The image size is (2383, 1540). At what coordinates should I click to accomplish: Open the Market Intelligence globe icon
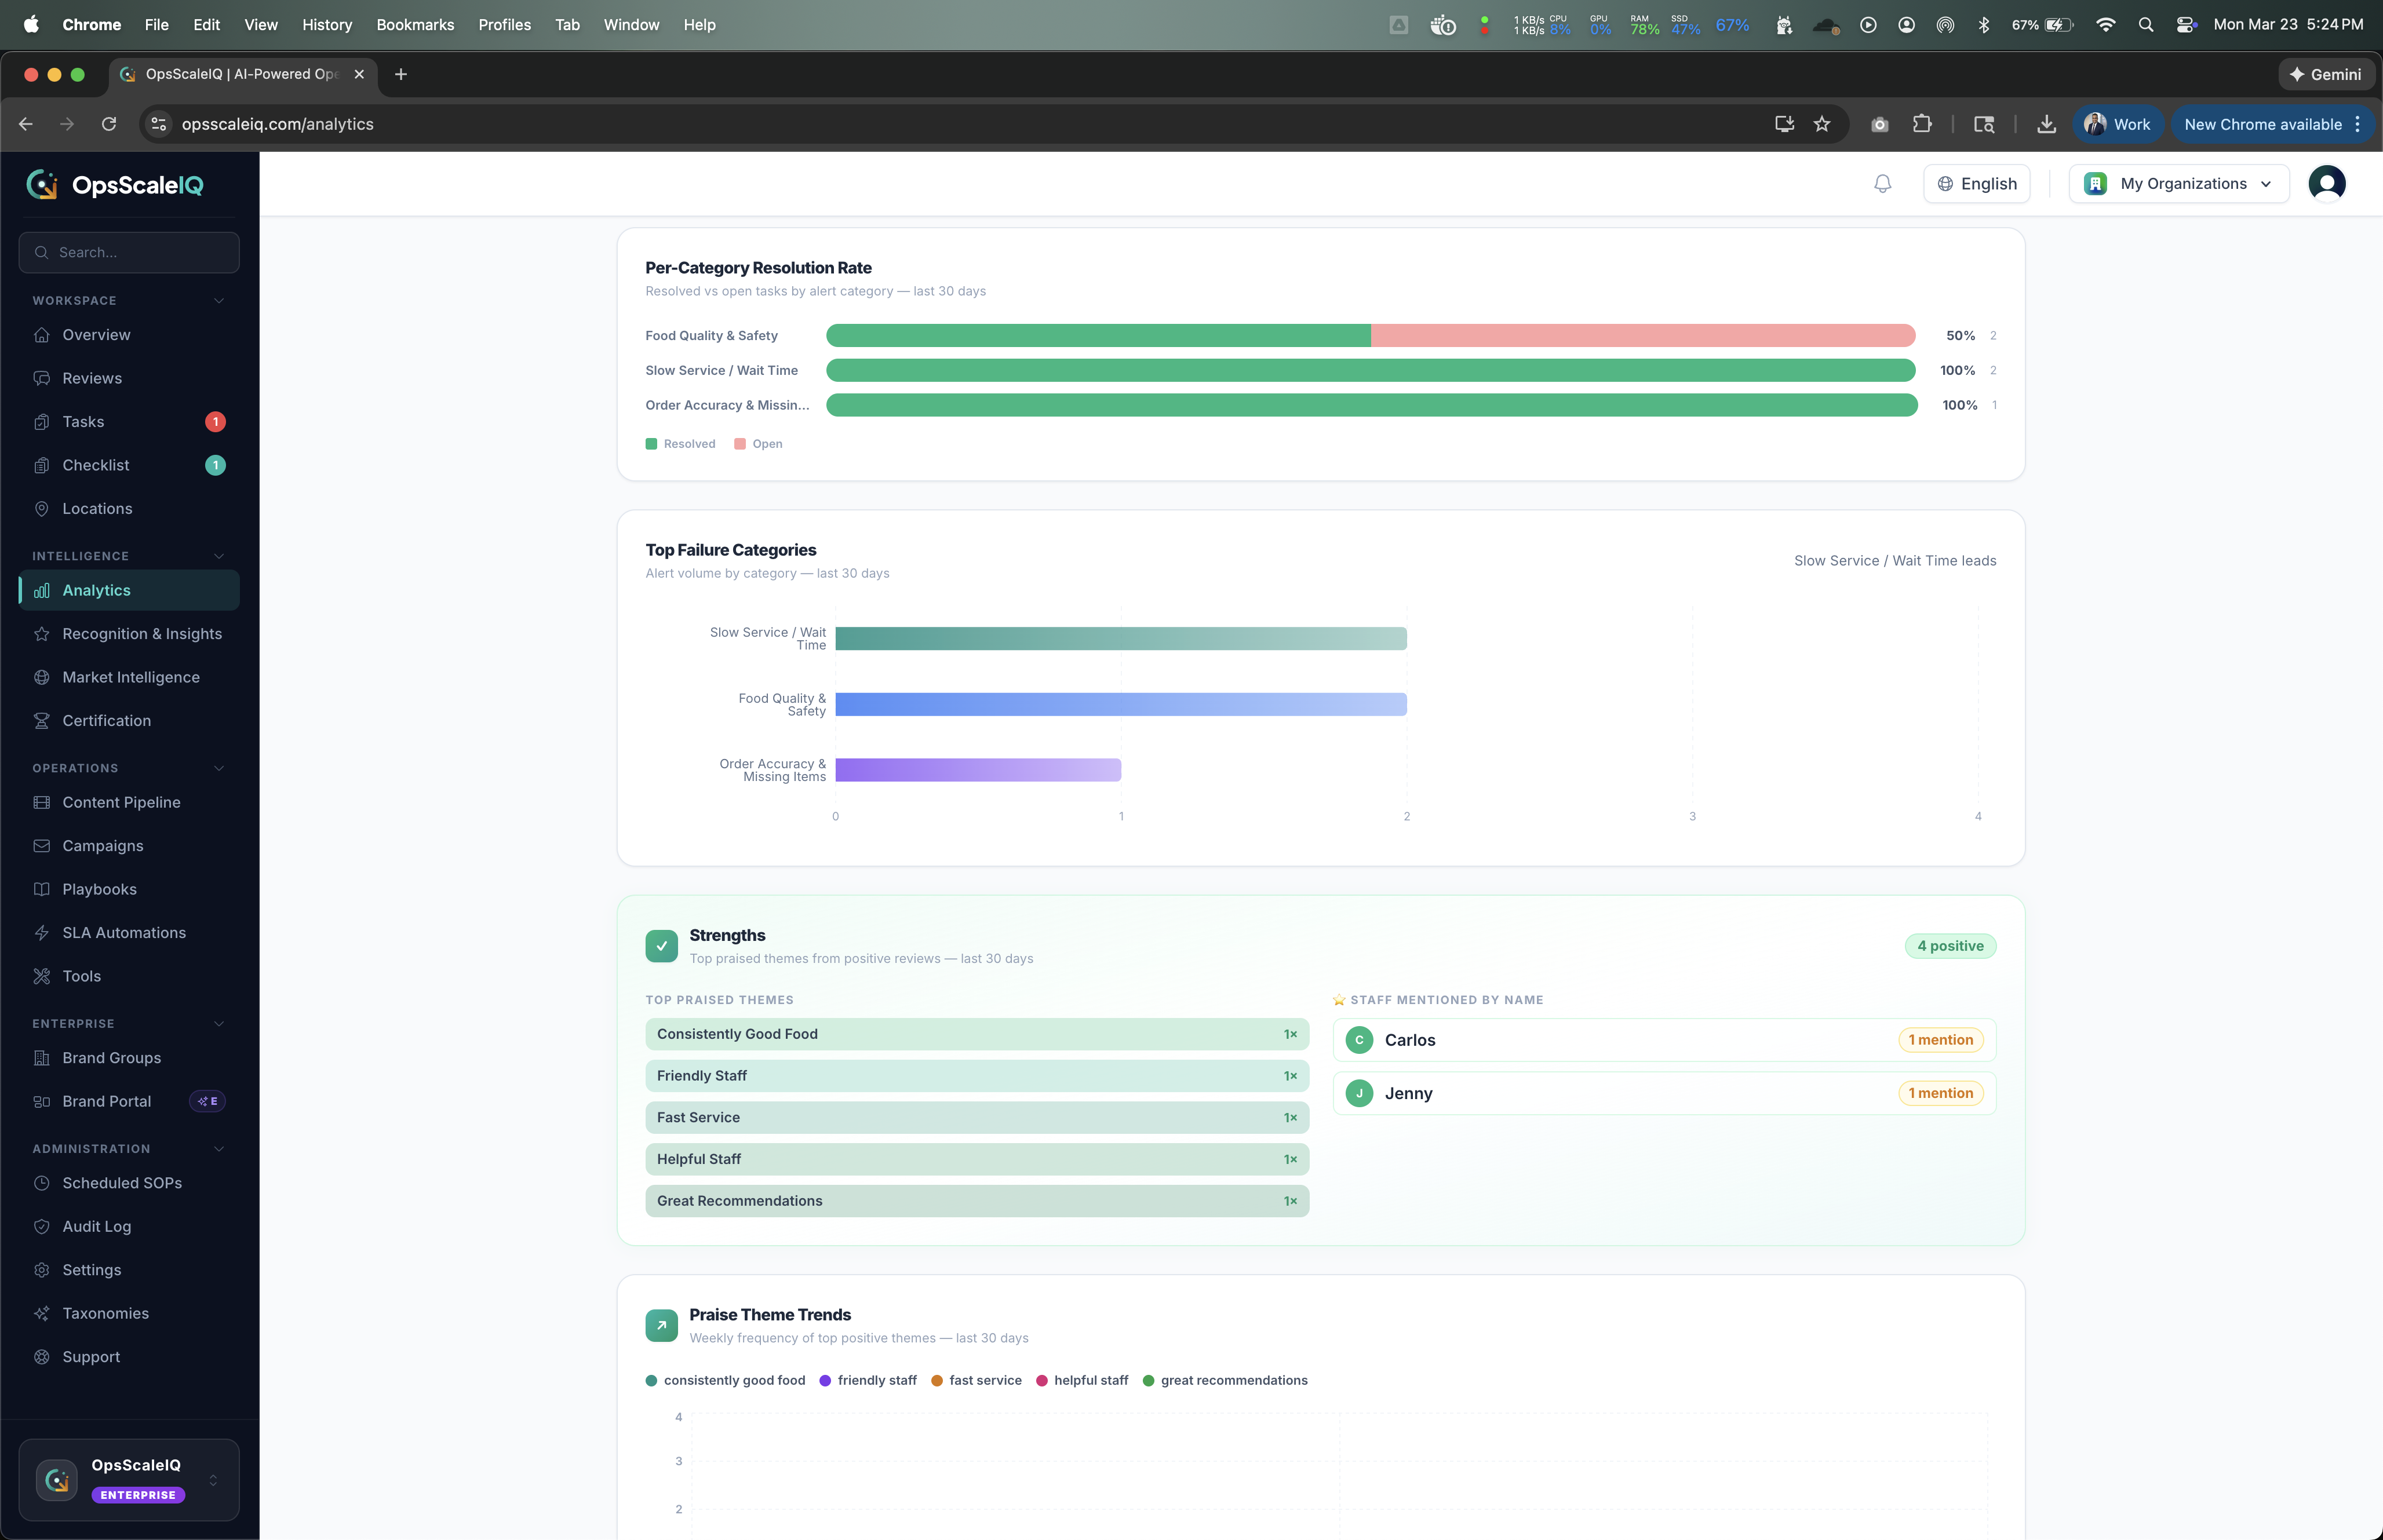[42, 677]
